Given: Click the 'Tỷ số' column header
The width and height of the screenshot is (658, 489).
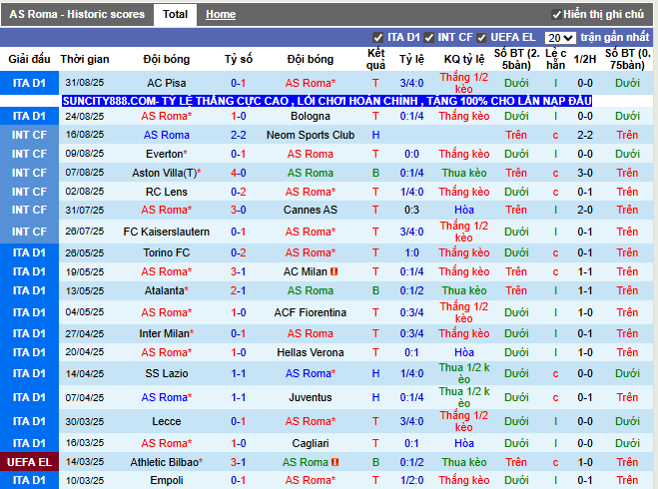Looking at the screenshot, I should [x=238, y=59].
